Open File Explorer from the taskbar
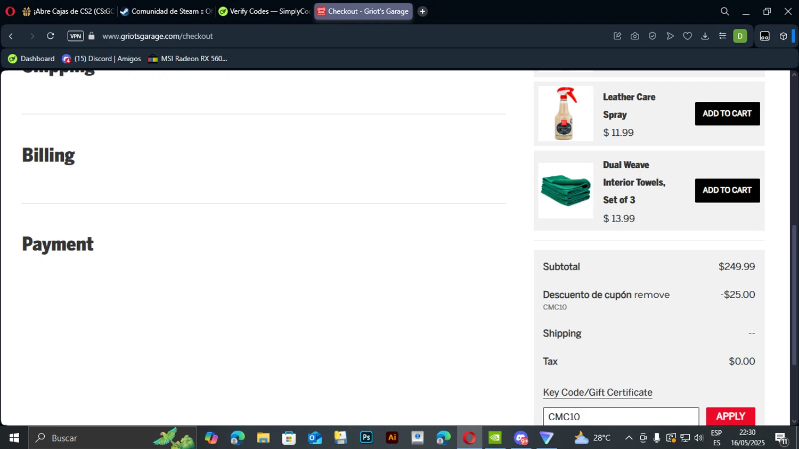 point(263,438)
